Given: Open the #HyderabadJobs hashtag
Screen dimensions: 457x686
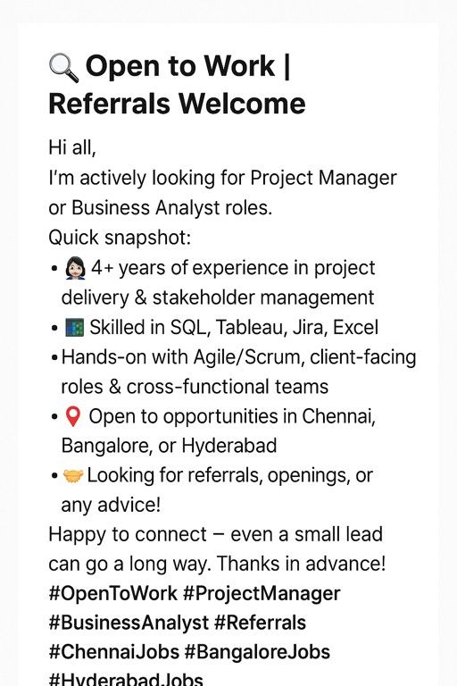Looking at the screenshot, I should pyautogui.click(x=126, y=679).
